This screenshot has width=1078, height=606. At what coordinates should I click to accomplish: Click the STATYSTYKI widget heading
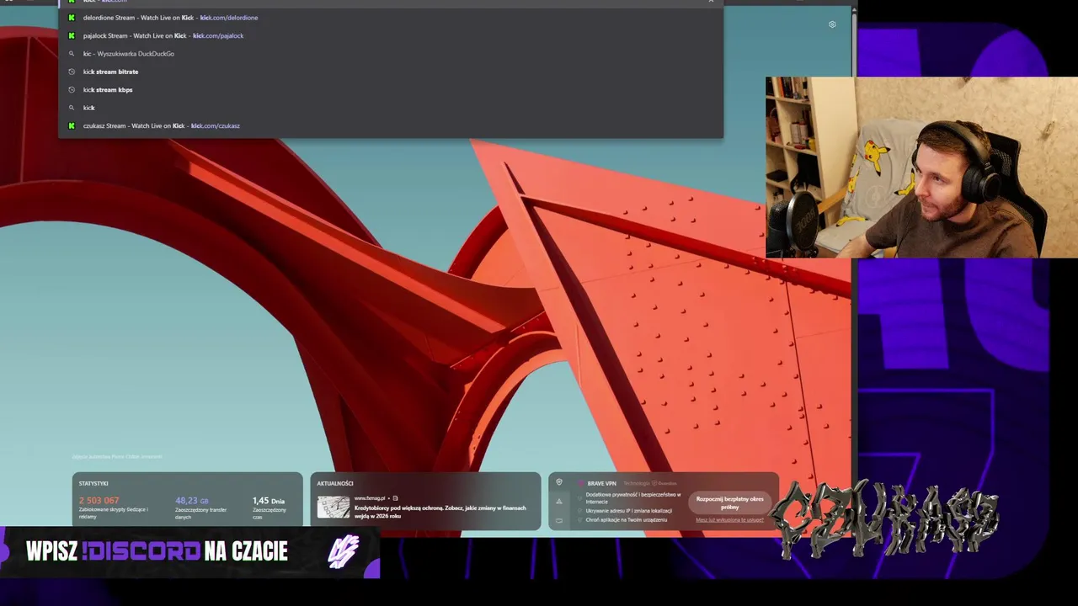tap(93, 483)
